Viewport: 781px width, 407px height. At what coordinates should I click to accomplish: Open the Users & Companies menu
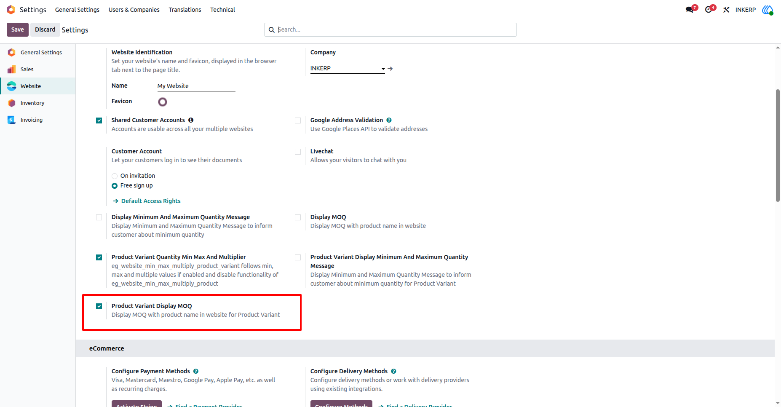[134, 10]
